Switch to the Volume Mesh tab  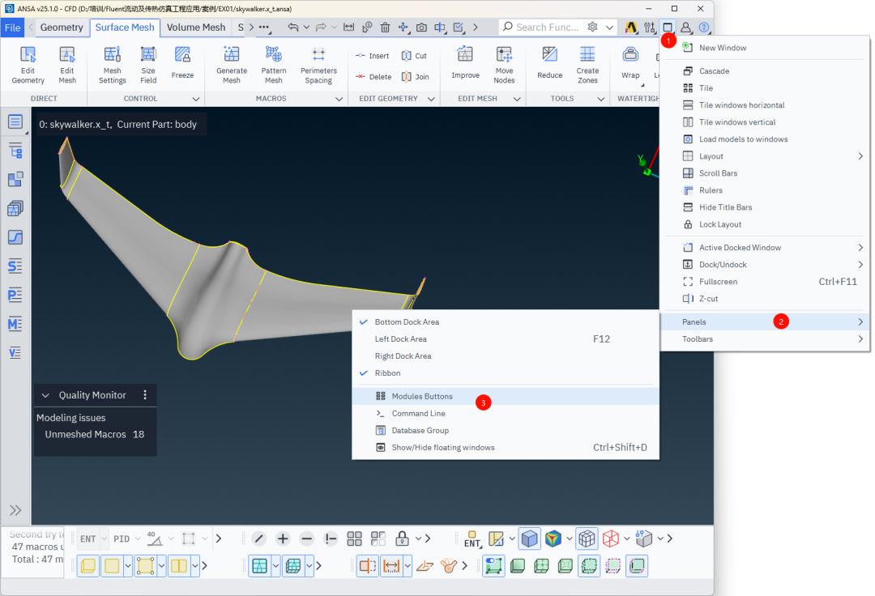pos(195,28)
